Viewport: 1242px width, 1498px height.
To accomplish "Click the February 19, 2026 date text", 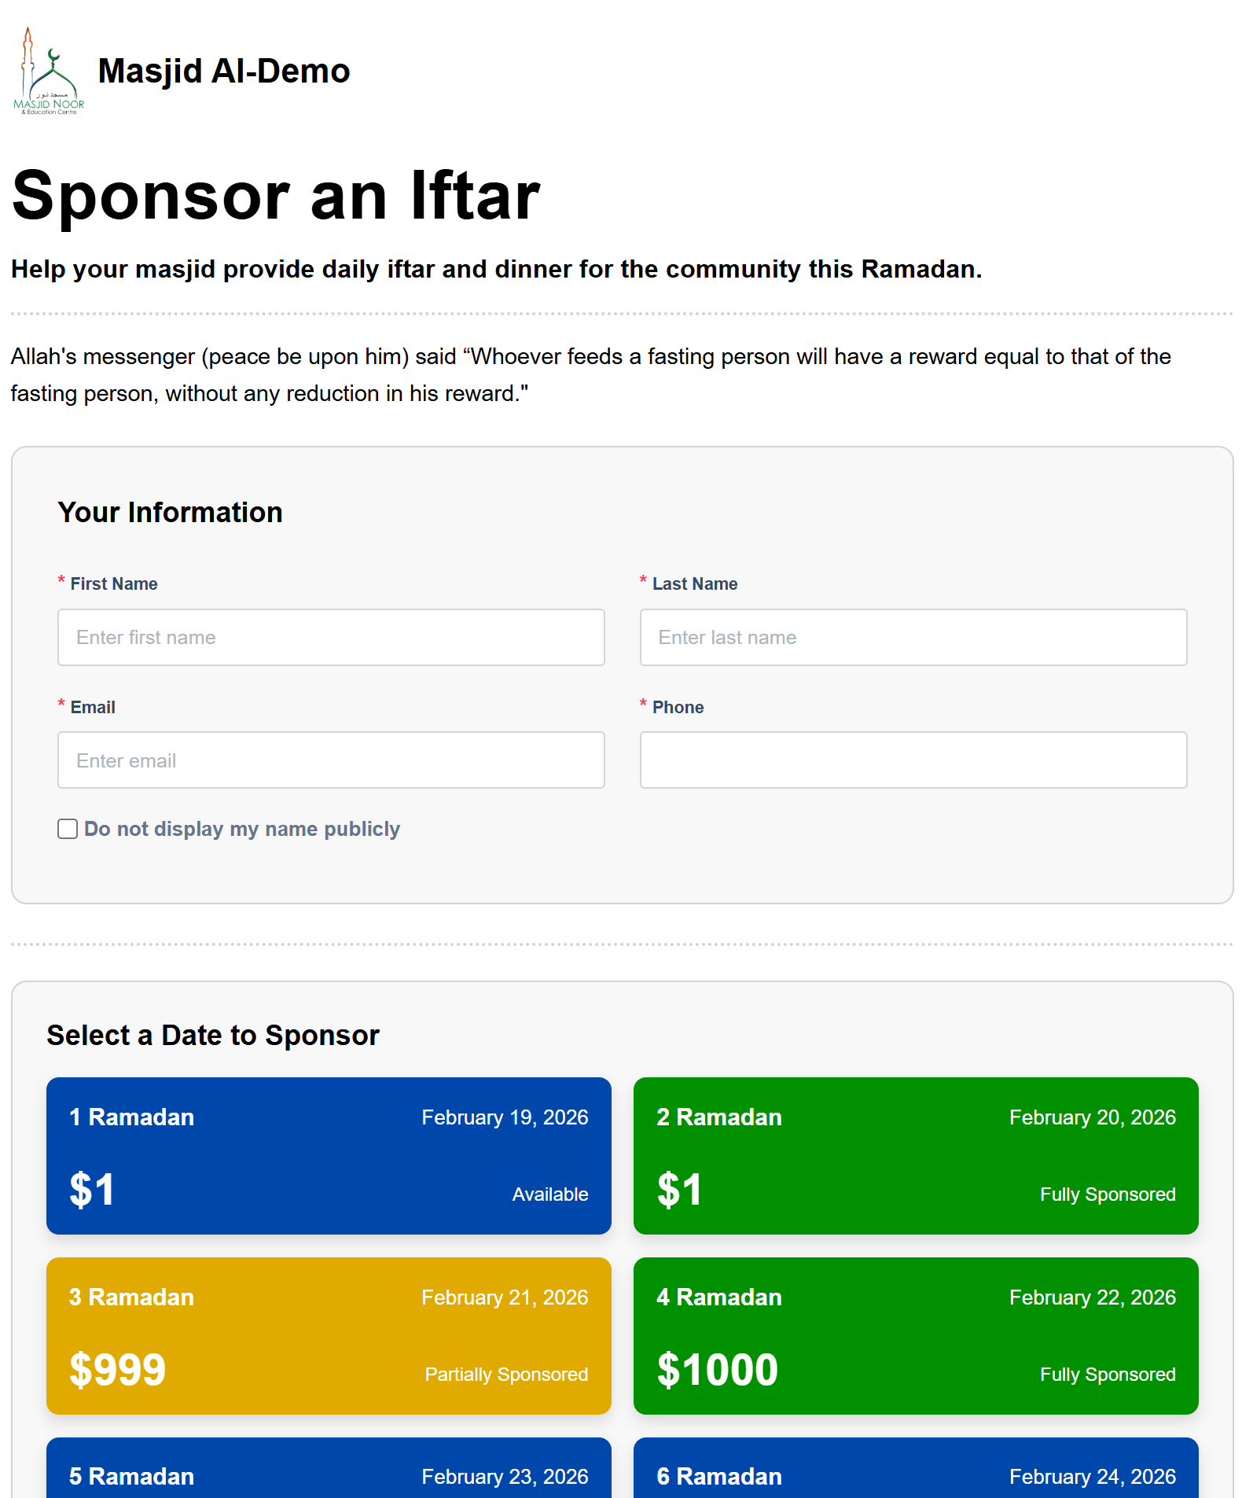I will point(505,1117).
